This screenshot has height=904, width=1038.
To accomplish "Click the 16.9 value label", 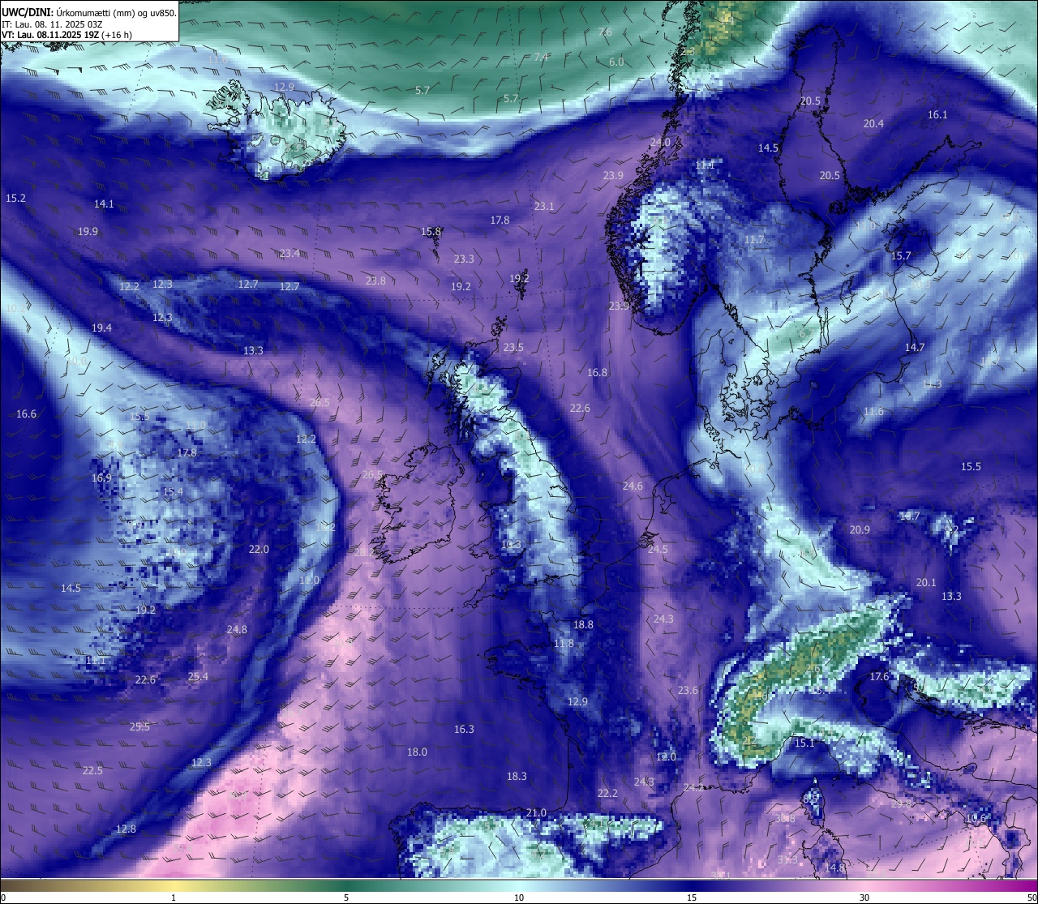I will pyautogui.click(x=101, y=478).
